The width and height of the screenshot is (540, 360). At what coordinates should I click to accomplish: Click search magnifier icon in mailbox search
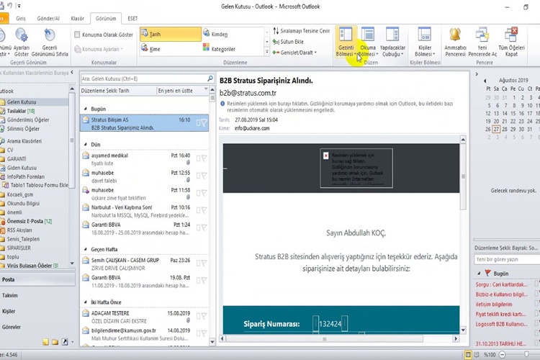[210, 78]
